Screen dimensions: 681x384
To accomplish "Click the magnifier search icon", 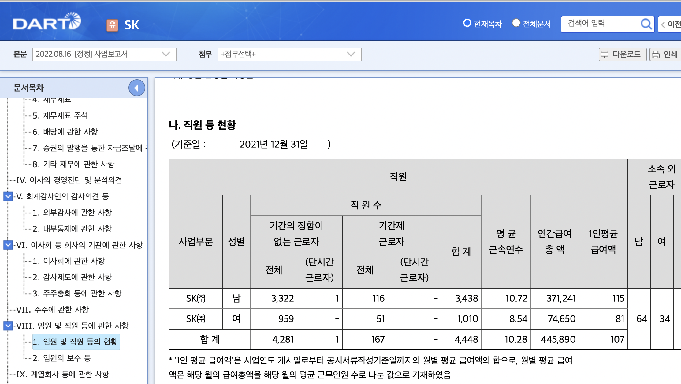I will [x=646, y=24].
